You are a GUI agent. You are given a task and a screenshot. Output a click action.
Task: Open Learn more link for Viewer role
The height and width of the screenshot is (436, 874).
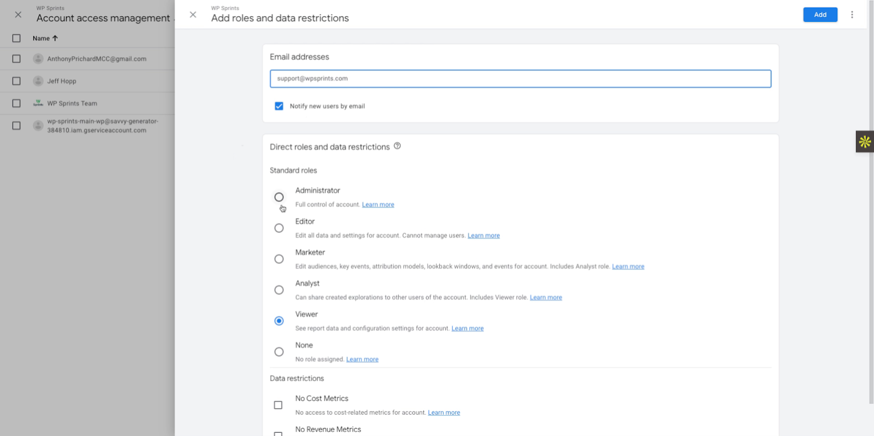coord(467,328)
